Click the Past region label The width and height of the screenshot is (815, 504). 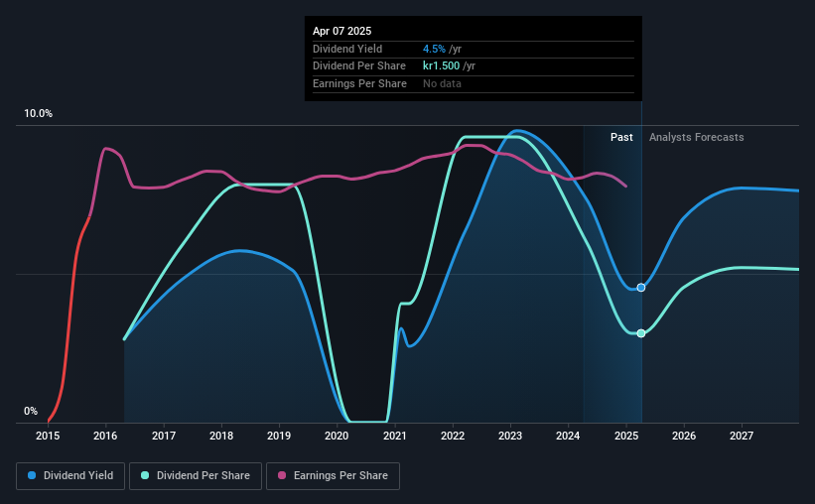pyautogui.click(x=621, y=137)
